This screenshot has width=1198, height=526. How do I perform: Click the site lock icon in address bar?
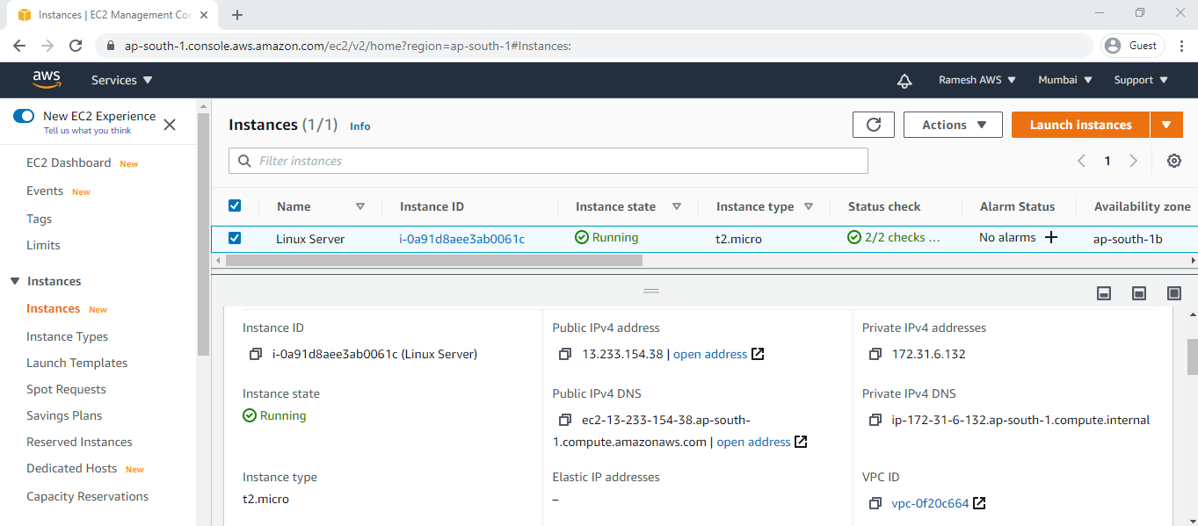pyautogui.click(x=111, y=46)
